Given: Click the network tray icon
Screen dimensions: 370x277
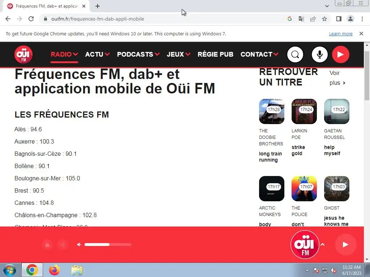Looking at the screenshot, I should (x=325, y=270).
